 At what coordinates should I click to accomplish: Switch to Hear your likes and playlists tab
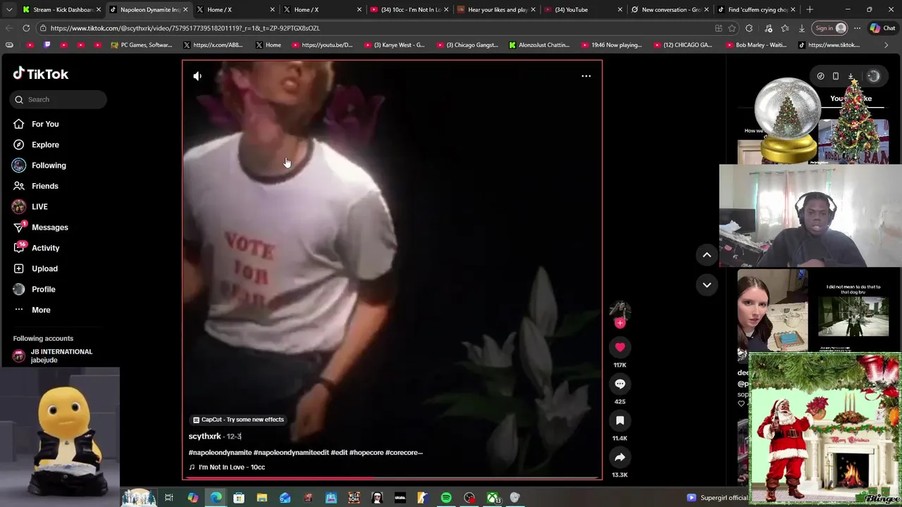pos(497,10)
